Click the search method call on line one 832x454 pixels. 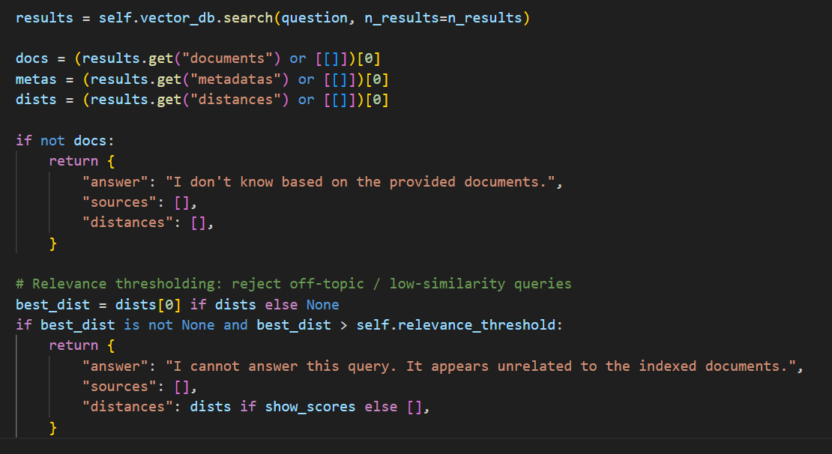pos(247,16)
